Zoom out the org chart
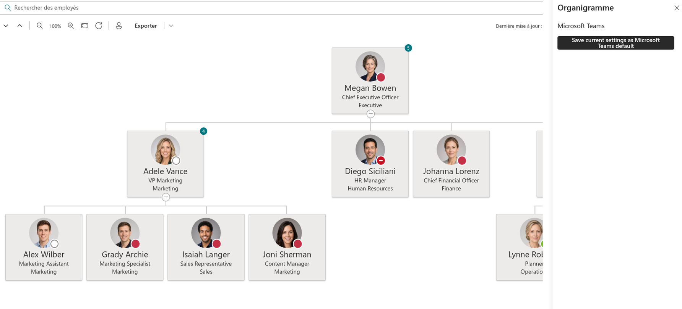682x309 pixels. (x=39, y=26)
